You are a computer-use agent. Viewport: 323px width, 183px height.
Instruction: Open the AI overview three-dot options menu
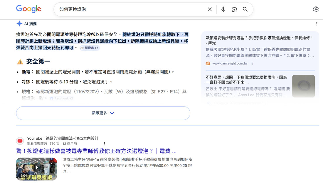click(x=317, y=24)
